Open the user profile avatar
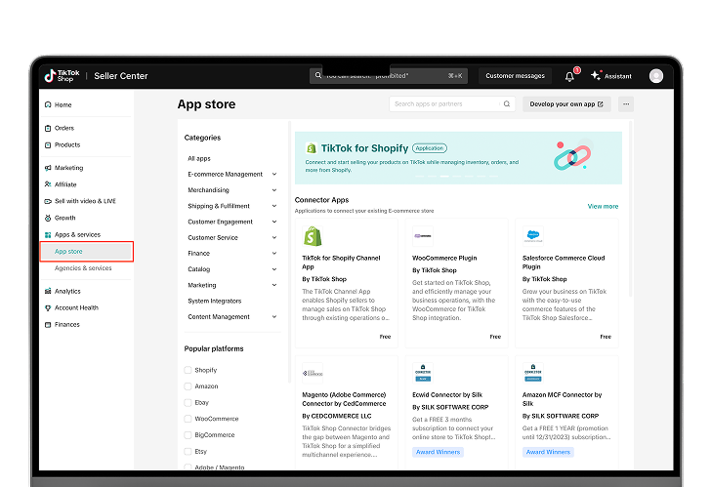 655,76
